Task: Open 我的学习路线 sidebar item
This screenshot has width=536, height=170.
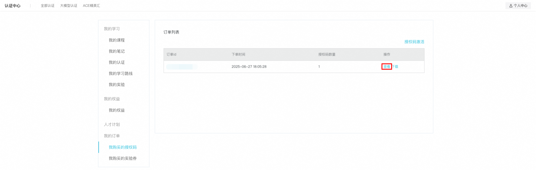Action: tap(121, 73)
